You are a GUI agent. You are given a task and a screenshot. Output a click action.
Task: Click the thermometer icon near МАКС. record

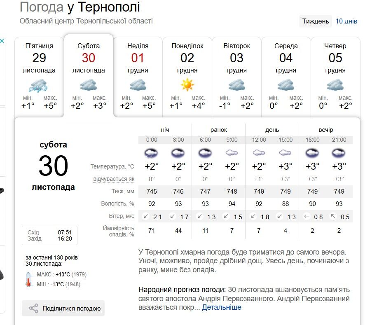click(28, 279)
